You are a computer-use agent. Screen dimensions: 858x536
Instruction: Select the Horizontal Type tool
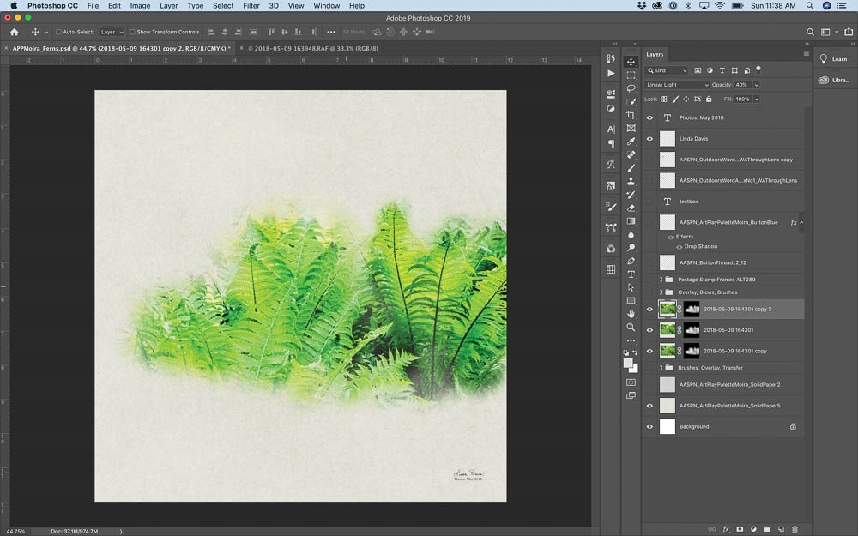pyautogui.click(x=631, y=274)
